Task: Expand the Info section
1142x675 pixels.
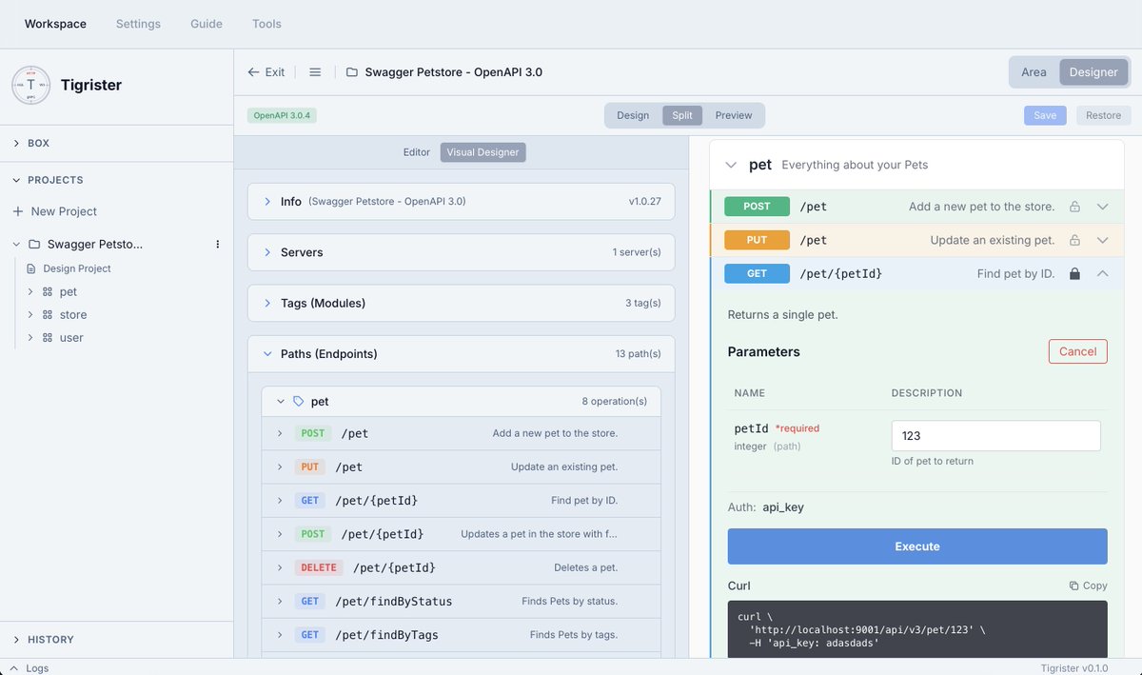Action: 267,202
